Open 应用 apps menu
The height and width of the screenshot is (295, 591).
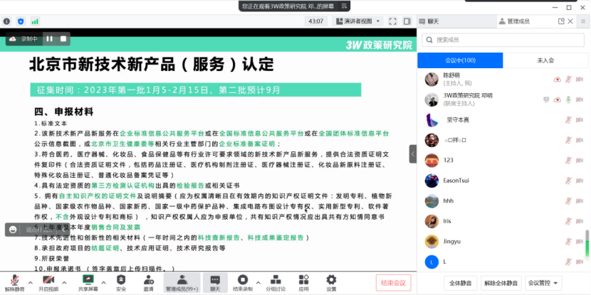303,283
